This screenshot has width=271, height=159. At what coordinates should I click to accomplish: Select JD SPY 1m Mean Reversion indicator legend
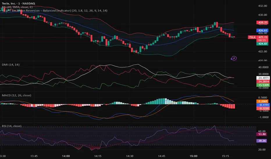pos(55,10)
